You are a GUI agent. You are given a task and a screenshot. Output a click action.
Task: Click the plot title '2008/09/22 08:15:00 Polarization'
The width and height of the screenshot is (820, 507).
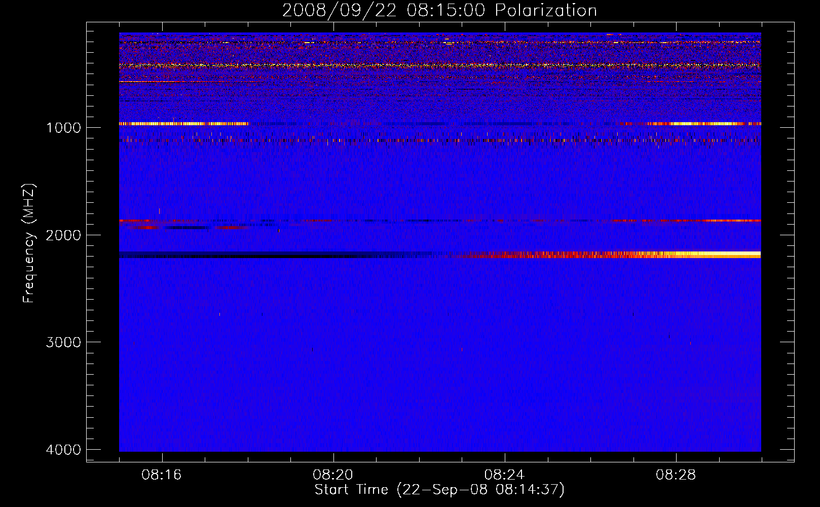pyautogui.click(x=439, y=10)
